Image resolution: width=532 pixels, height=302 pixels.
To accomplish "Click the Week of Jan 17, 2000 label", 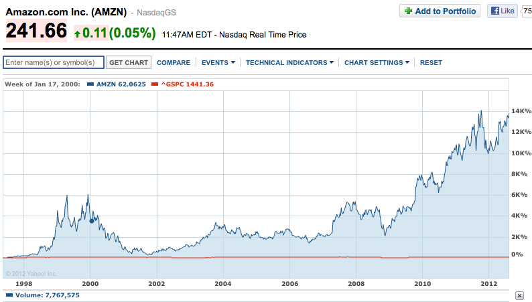I will coord(42,84).
